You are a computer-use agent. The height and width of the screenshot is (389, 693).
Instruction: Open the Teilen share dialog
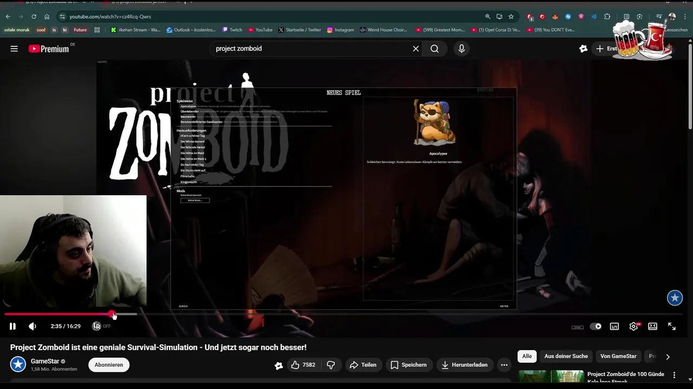point(363,365)
